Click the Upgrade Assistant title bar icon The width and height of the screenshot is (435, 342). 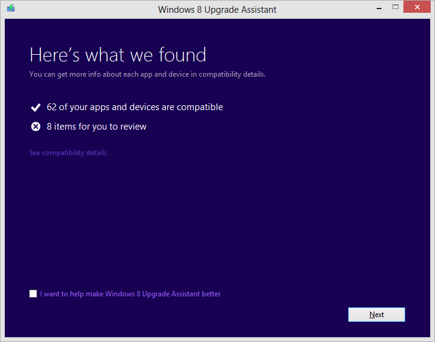click(11, 8)
